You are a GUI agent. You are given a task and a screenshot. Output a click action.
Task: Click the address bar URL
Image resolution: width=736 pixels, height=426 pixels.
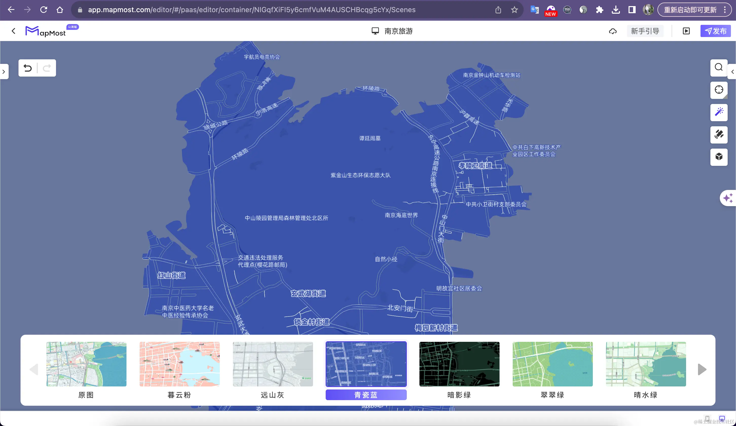251,10
